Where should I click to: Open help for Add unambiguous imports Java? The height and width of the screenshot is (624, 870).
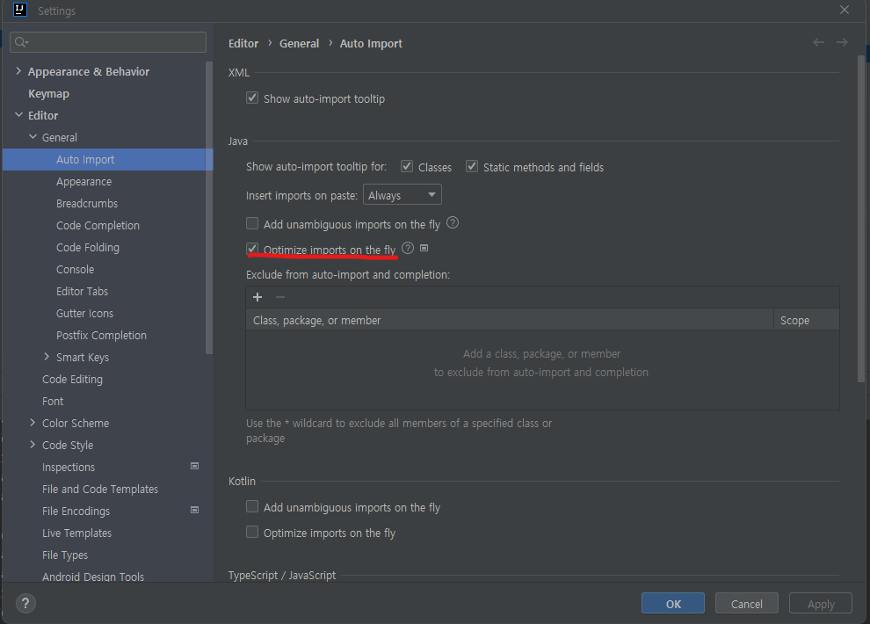pos(453,223)
